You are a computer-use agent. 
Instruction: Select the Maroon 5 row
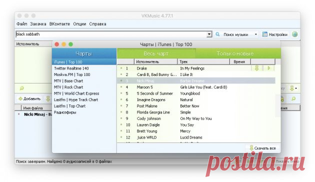pyautogui.click(x=196, y=87)
